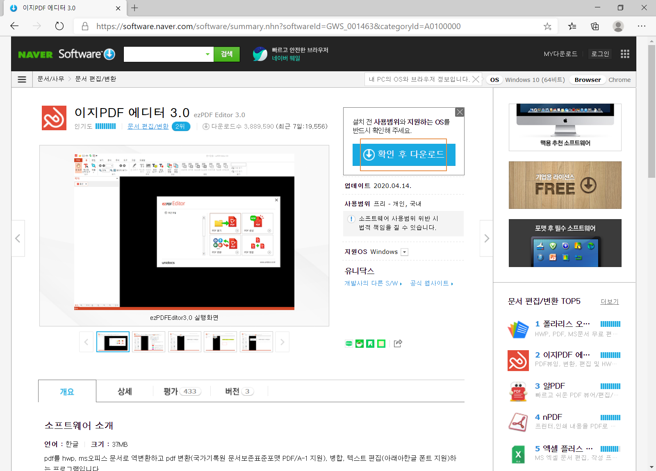The height and width of the screenshot is (471, 656).
Task: Open the 포맷 후 필수 소프트웨어 banner
Action: pos(565,243)
